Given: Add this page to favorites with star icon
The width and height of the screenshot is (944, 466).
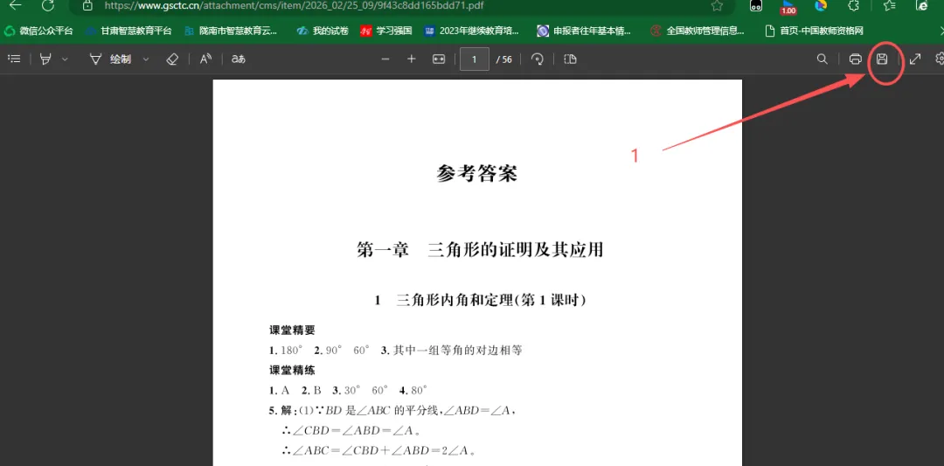Looking at the screenshot, I should coord(717,5).
